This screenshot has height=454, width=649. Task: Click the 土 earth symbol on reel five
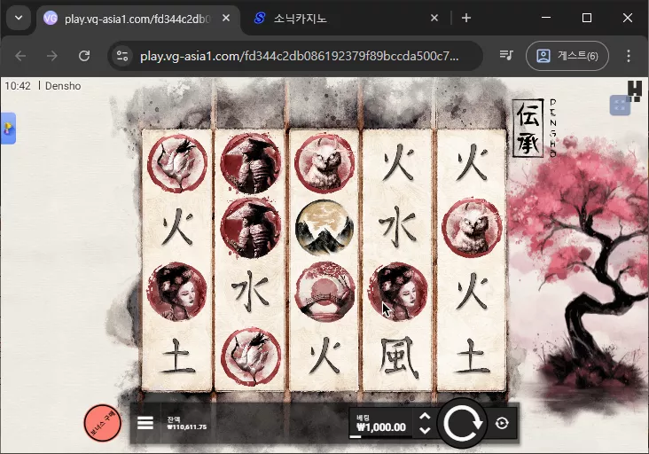472,356
